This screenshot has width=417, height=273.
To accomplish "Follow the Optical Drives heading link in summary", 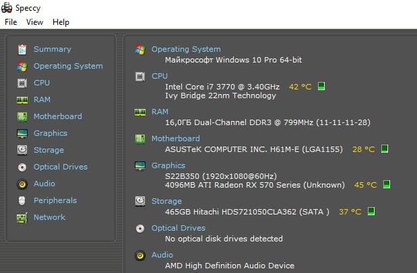I will pos(179,228).
